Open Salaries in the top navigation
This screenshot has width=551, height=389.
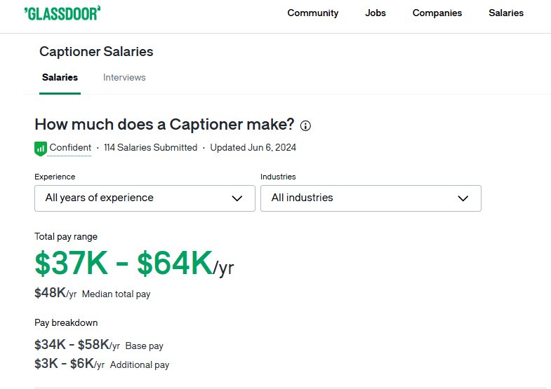point(506,13)
